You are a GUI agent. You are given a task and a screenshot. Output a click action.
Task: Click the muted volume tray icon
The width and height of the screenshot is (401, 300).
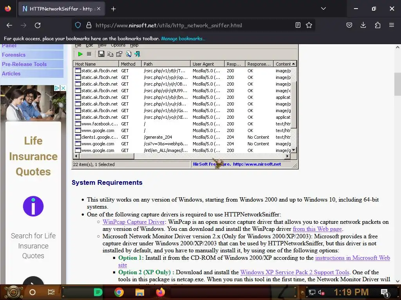point(321,292)
